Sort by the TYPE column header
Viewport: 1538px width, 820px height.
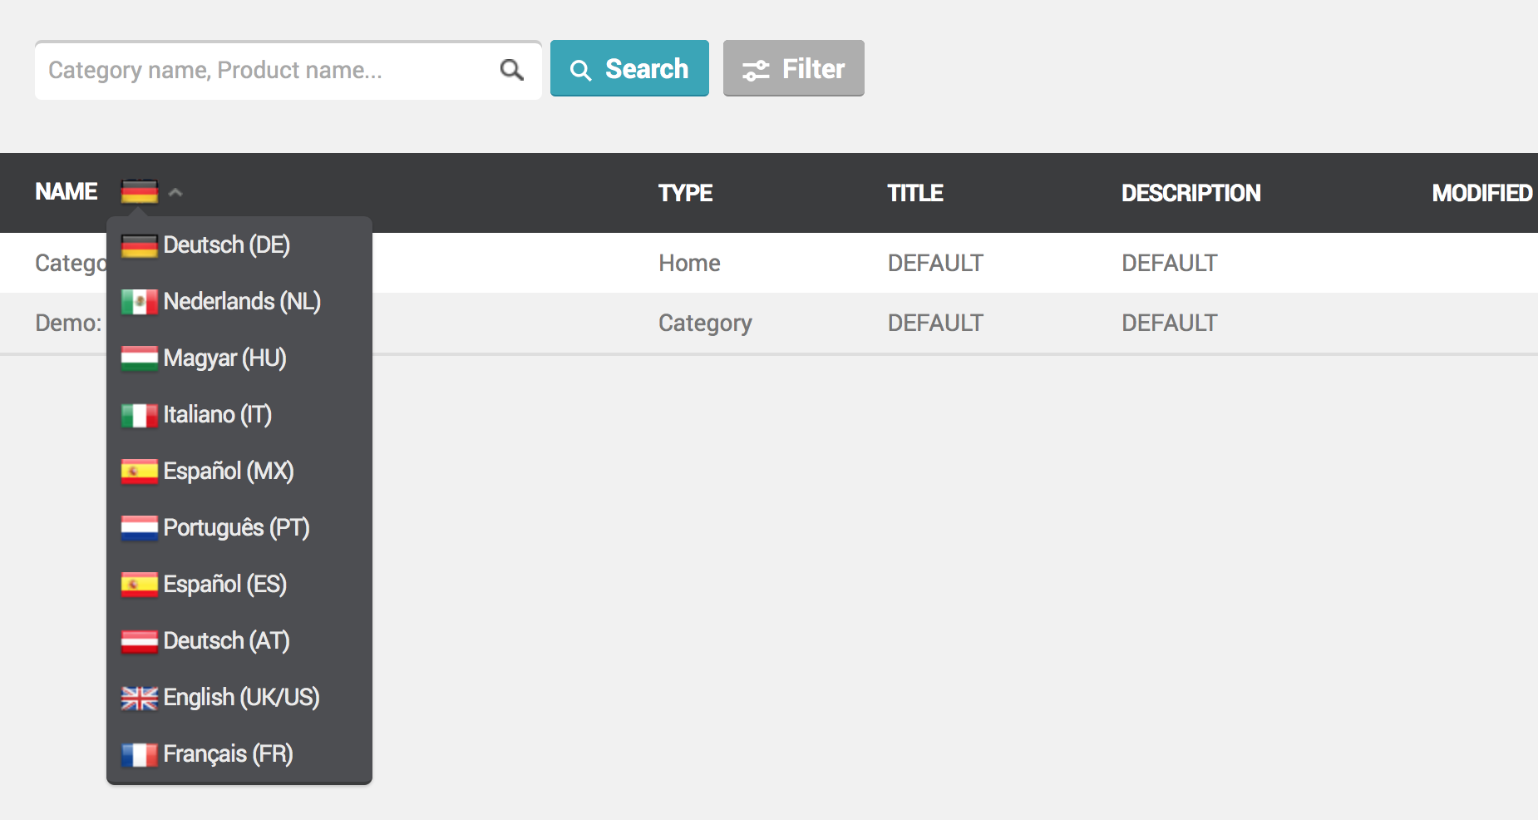[x=685, y=193]
